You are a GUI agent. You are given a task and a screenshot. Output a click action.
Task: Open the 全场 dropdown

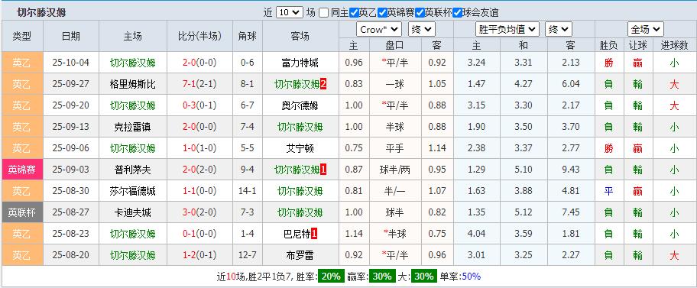click(646, 30)
